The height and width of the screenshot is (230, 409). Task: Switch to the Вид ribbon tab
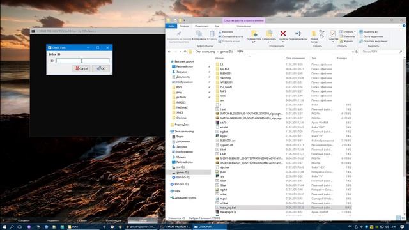(217, 26)
